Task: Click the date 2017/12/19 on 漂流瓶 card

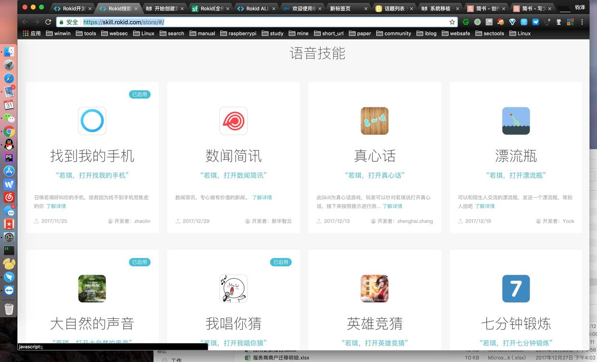Action: click(x=478, y=221)
